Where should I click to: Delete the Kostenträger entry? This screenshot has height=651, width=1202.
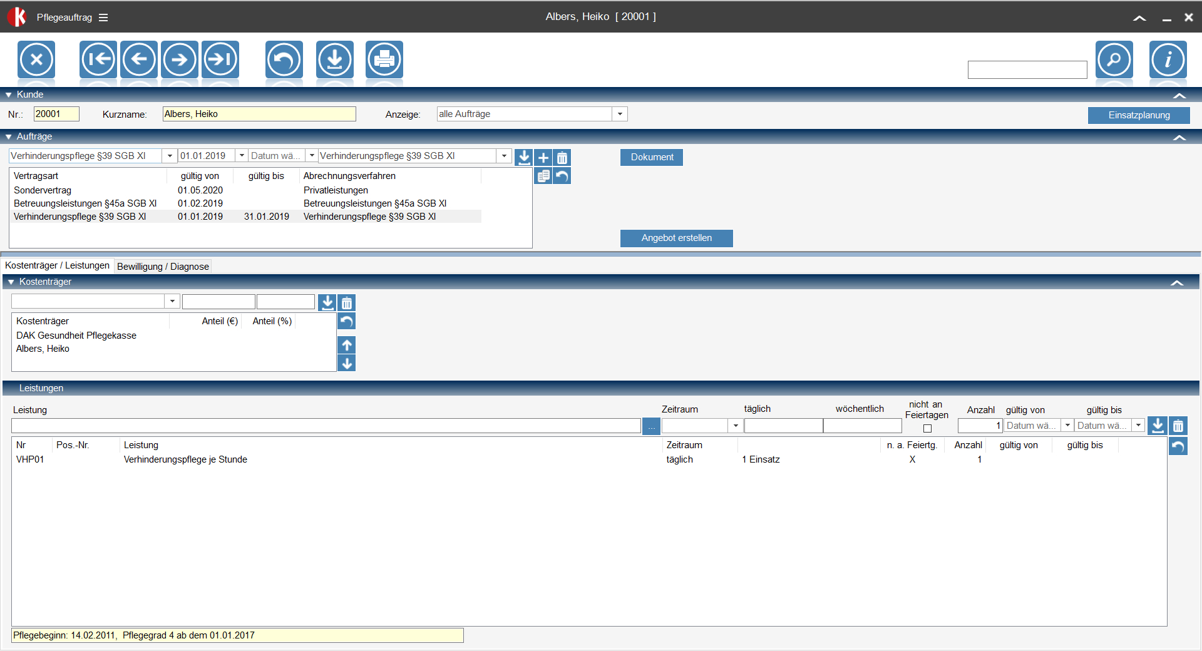[347, 303]
